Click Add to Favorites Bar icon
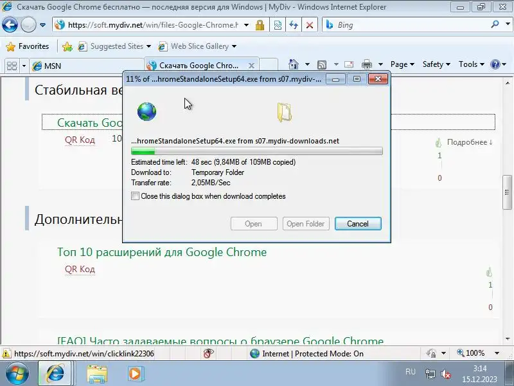 pos(67,46)
